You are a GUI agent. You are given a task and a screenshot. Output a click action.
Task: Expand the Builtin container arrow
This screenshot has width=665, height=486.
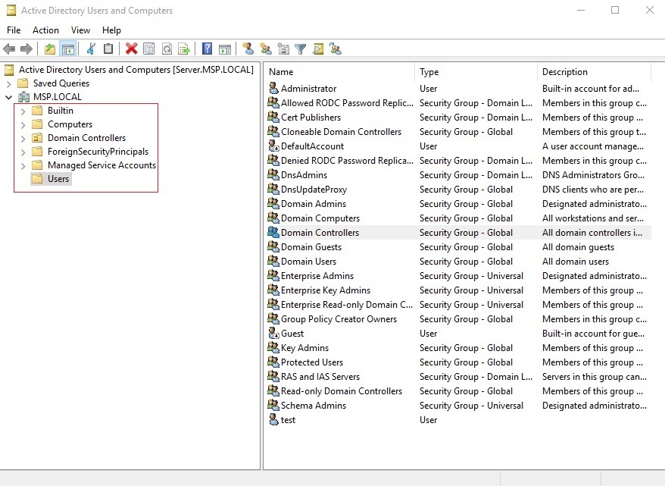(x=23, y=111)
